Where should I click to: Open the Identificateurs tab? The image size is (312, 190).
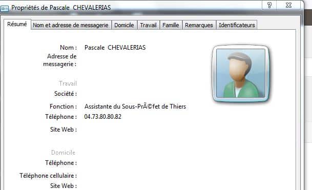point(237,25)
